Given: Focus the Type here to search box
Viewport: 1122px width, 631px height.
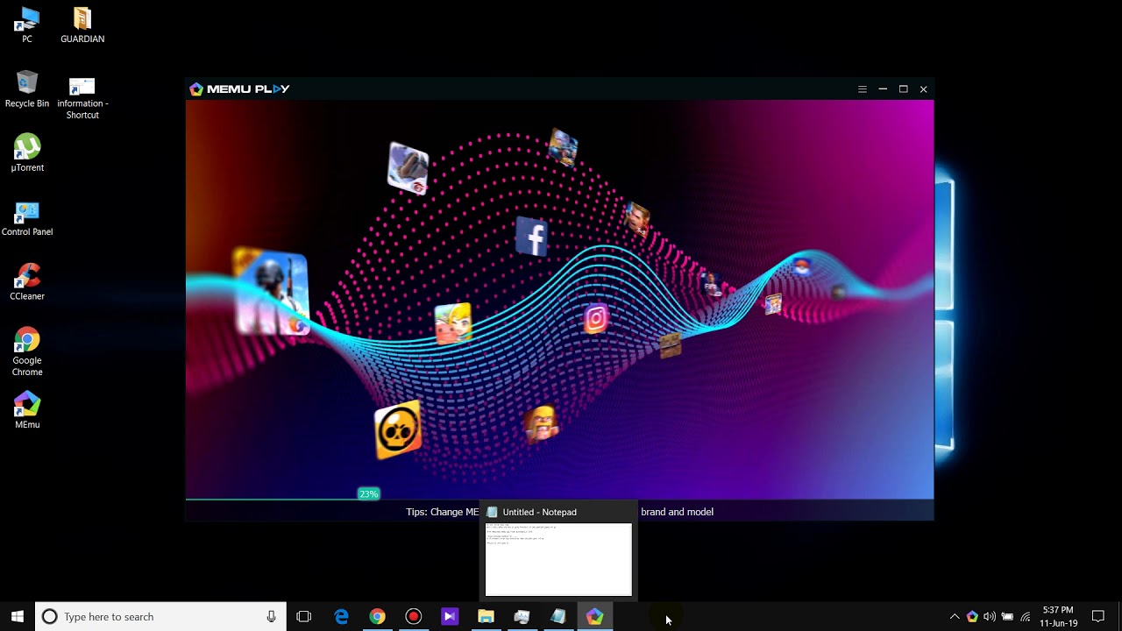Looking at the screenshot, I should 160,617.
